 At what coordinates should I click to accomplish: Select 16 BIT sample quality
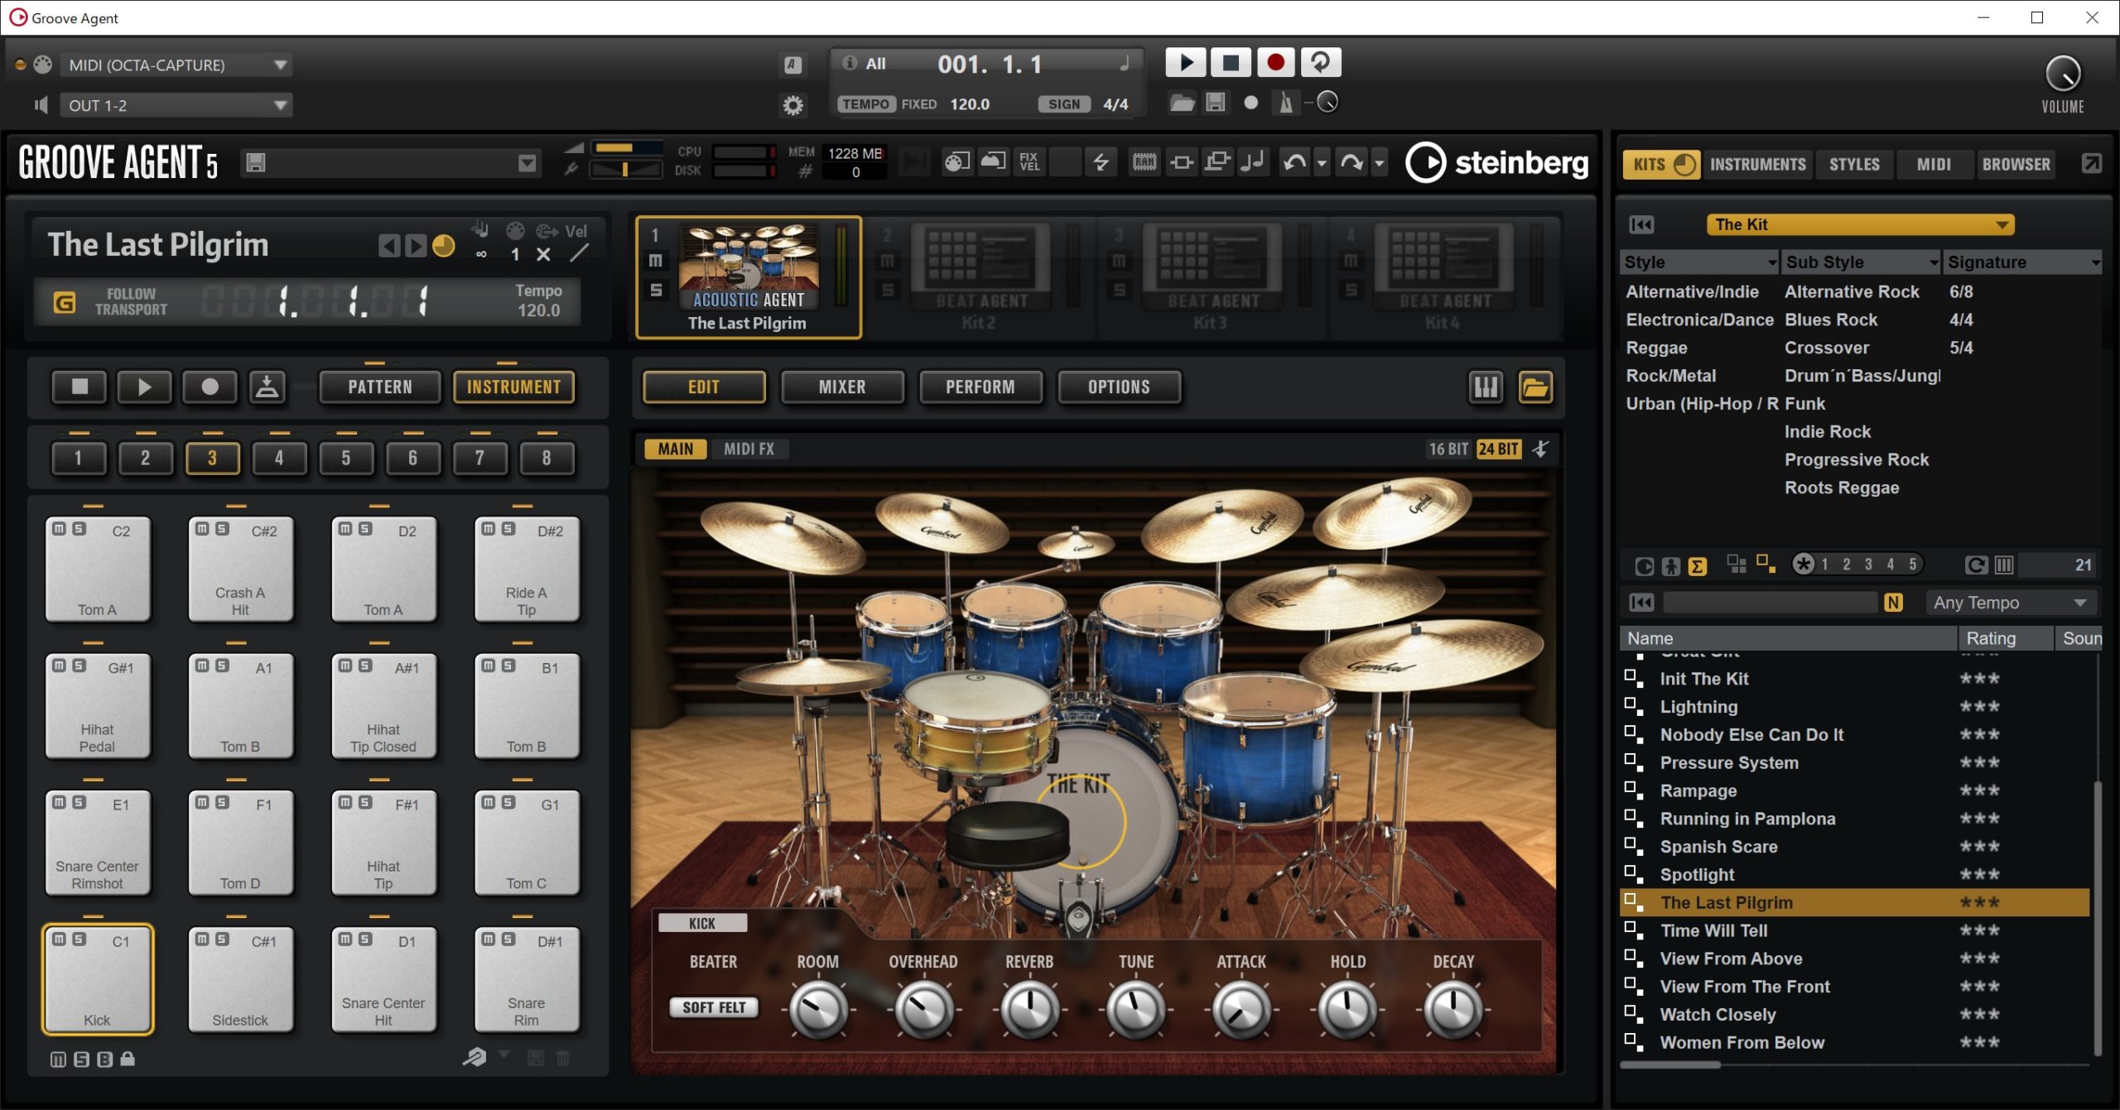1448,449
